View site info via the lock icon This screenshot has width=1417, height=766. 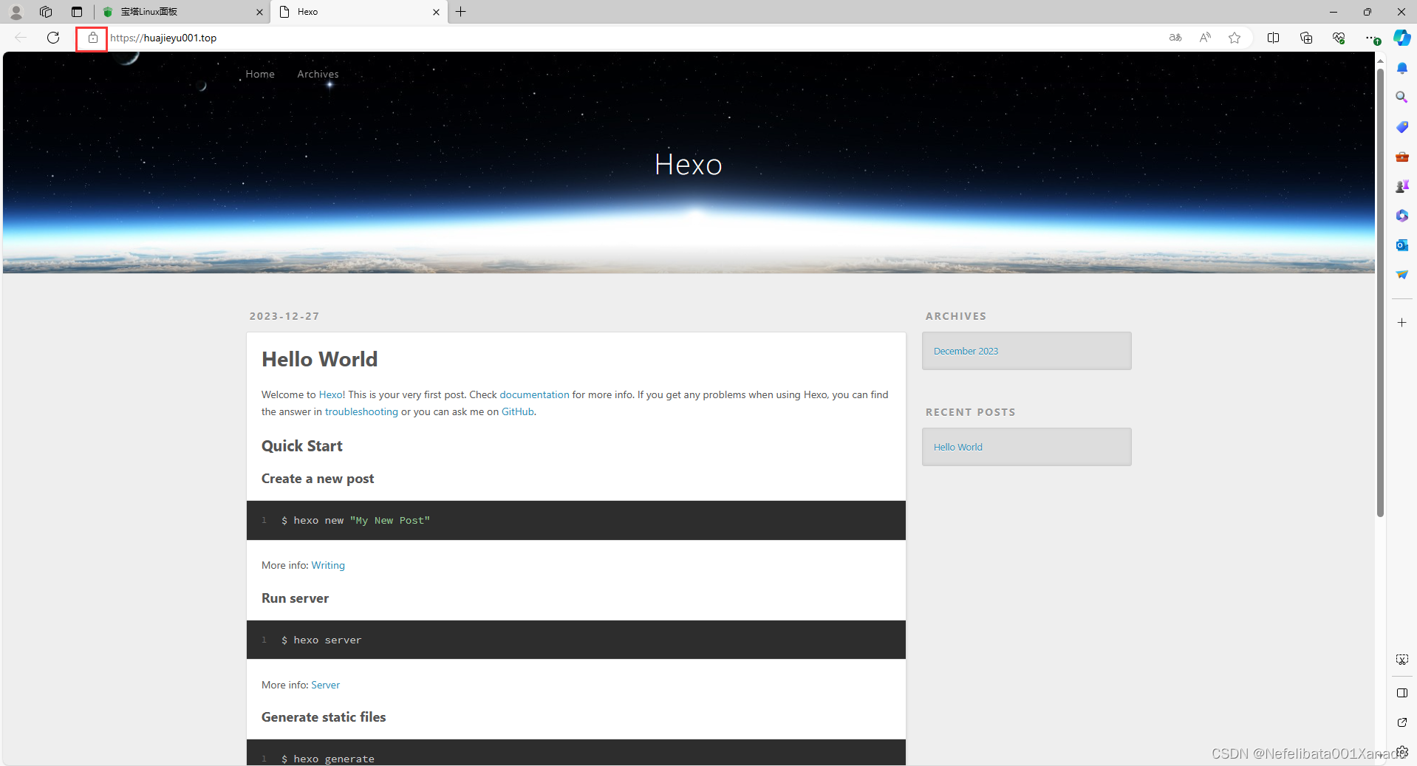point(92,38)
